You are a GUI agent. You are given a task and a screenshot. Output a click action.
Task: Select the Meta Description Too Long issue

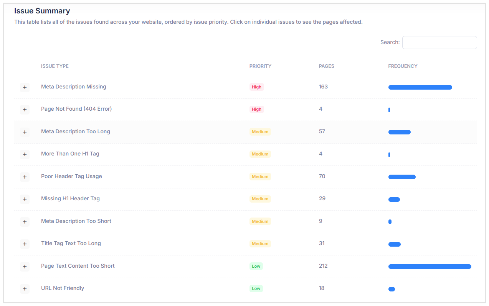(x=75, y=131)
